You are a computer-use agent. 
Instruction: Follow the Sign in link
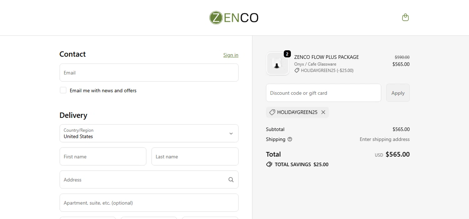231,55
